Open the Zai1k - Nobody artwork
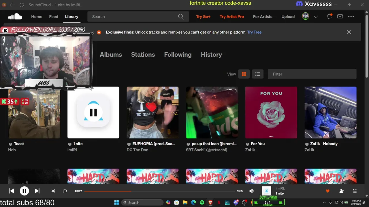The image size is (369, 207). tap(330, 112)
